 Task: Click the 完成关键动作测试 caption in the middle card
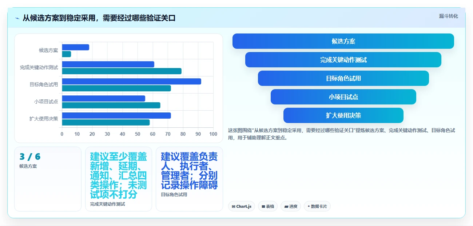click(107, 204)
